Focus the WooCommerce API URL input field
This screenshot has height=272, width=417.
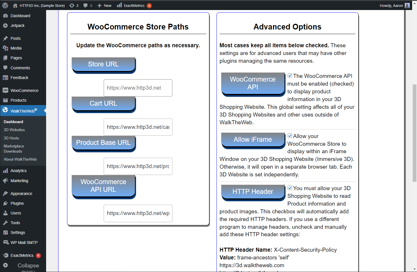click(138, 213)
